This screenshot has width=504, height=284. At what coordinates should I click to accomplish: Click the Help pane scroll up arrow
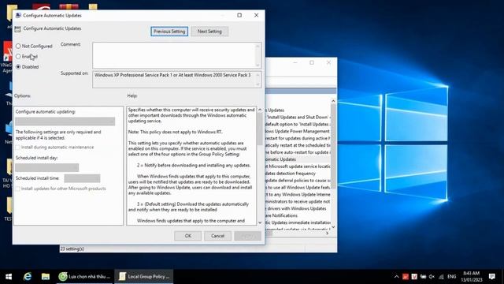260,110
